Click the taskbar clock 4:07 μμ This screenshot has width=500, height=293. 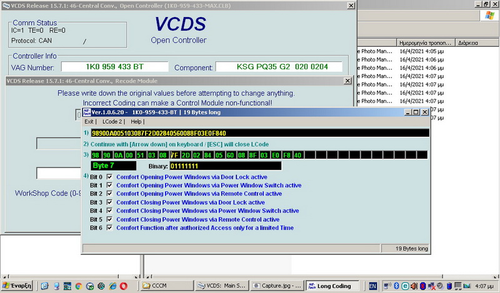(x=484, y=286)
